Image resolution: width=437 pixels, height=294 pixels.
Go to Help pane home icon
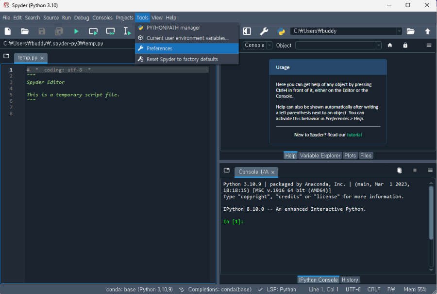[390, 46]
